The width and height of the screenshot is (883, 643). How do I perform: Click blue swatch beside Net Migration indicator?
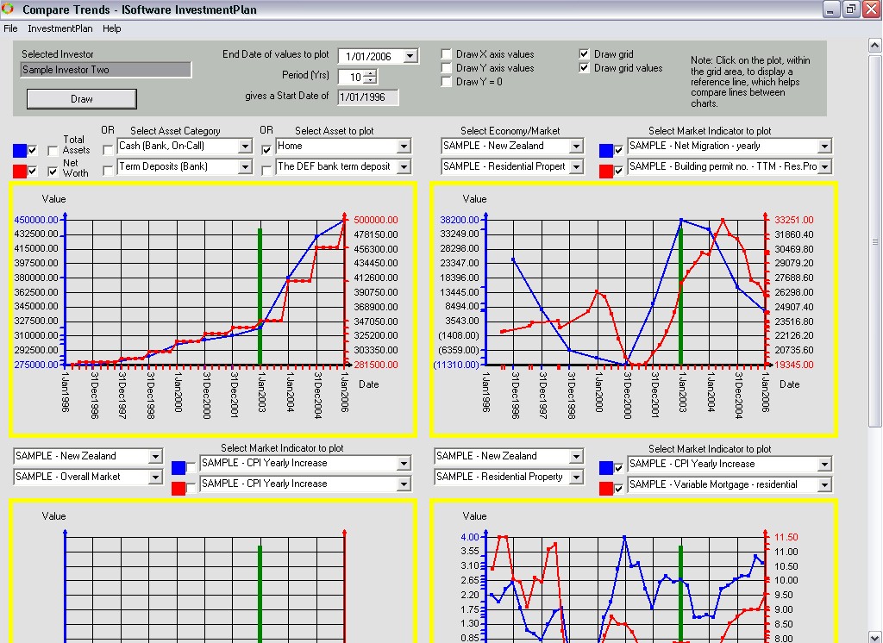coord(606,150)
